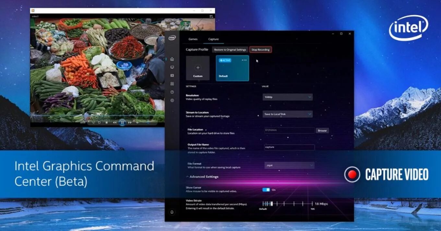Open the File Format .mp4 dropdown

[289, 165]
